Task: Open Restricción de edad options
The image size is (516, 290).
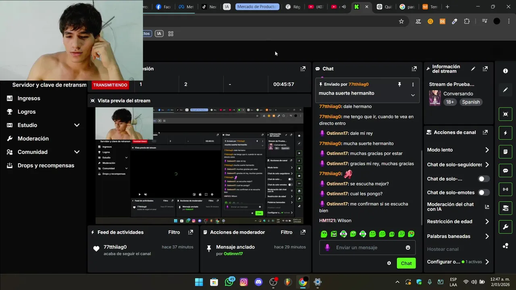Action: tap(458, 222)
